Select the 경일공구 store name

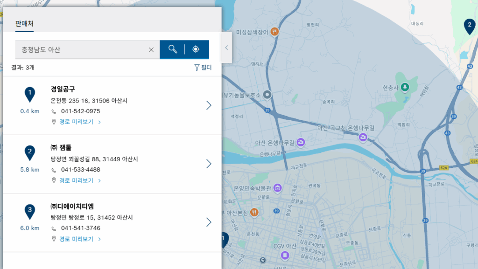click(x=63, y=89)
